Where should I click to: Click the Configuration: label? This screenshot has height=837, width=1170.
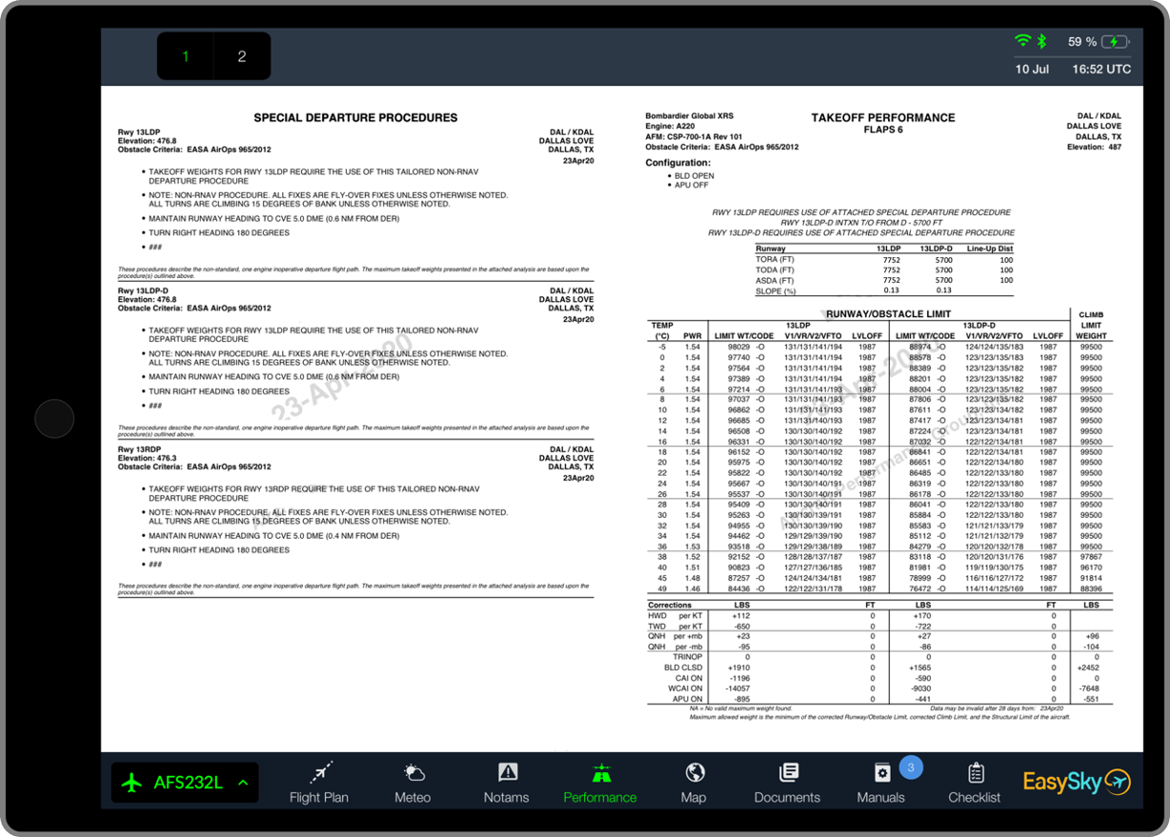678,162
